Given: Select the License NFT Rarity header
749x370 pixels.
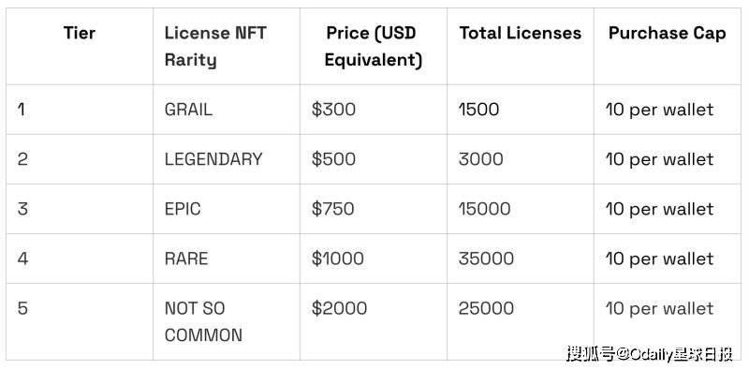Looking at the screenshot, I should coord(215,47).
